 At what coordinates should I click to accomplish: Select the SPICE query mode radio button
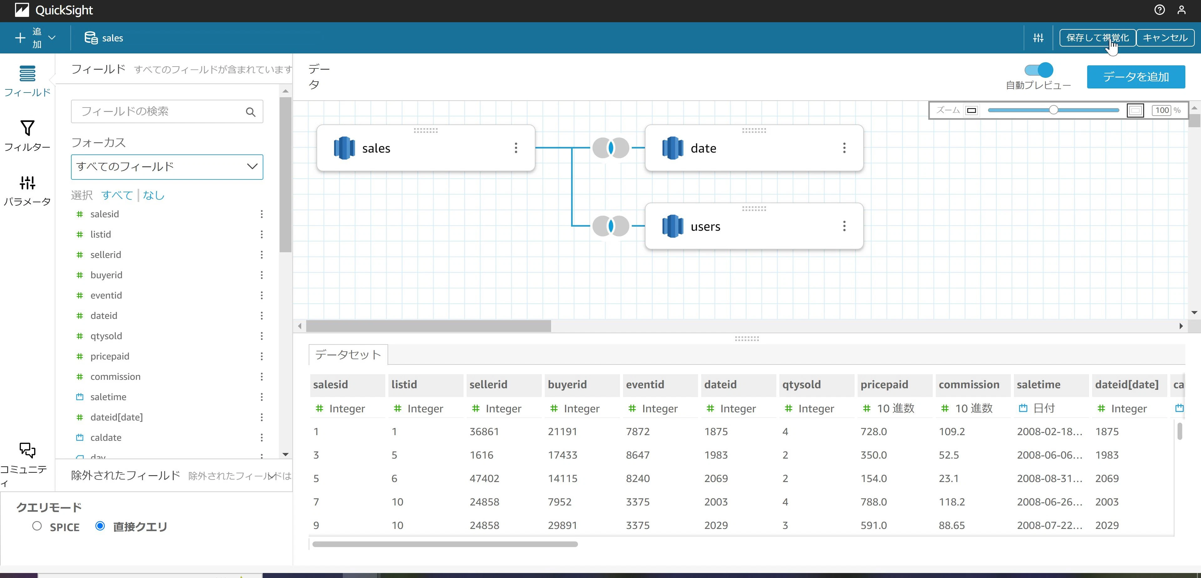tap(37, 526)
